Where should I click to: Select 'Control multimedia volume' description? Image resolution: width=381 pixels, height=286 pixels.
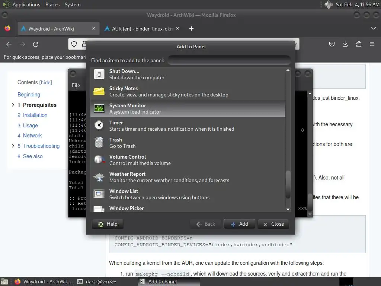point(140,163)
